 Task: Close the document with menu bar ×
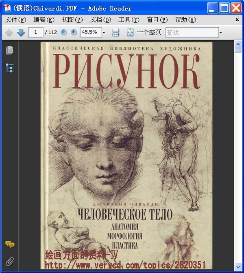237,20
